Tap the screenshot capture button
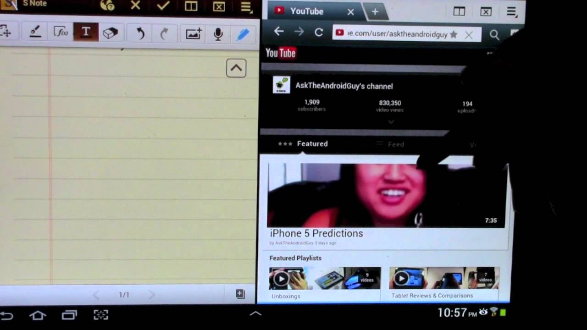587x330 pixels. (x=101, y=315)
